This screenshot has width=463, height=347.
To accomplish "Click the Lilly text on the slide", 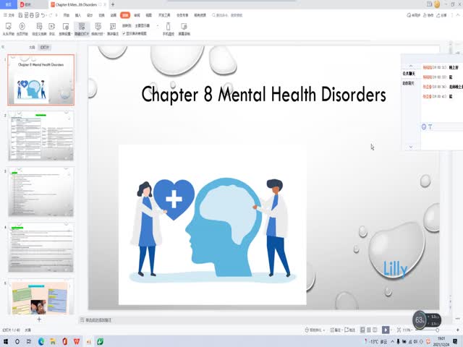I will coord(396,269).
